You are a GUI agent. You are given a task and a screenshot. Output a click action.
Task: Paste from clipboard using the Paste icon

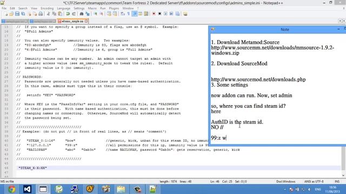[60, 14]
